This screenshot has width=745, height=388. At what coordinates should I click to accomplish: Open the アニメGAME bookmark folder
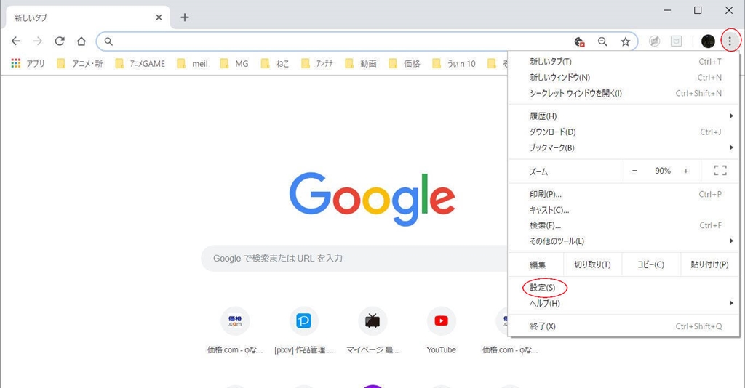140,63
